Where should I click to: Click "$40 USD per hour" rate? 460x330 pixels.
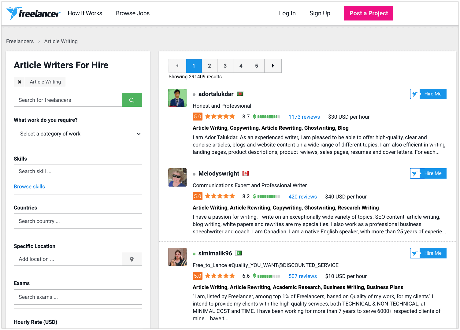click(x=346, y=197)
